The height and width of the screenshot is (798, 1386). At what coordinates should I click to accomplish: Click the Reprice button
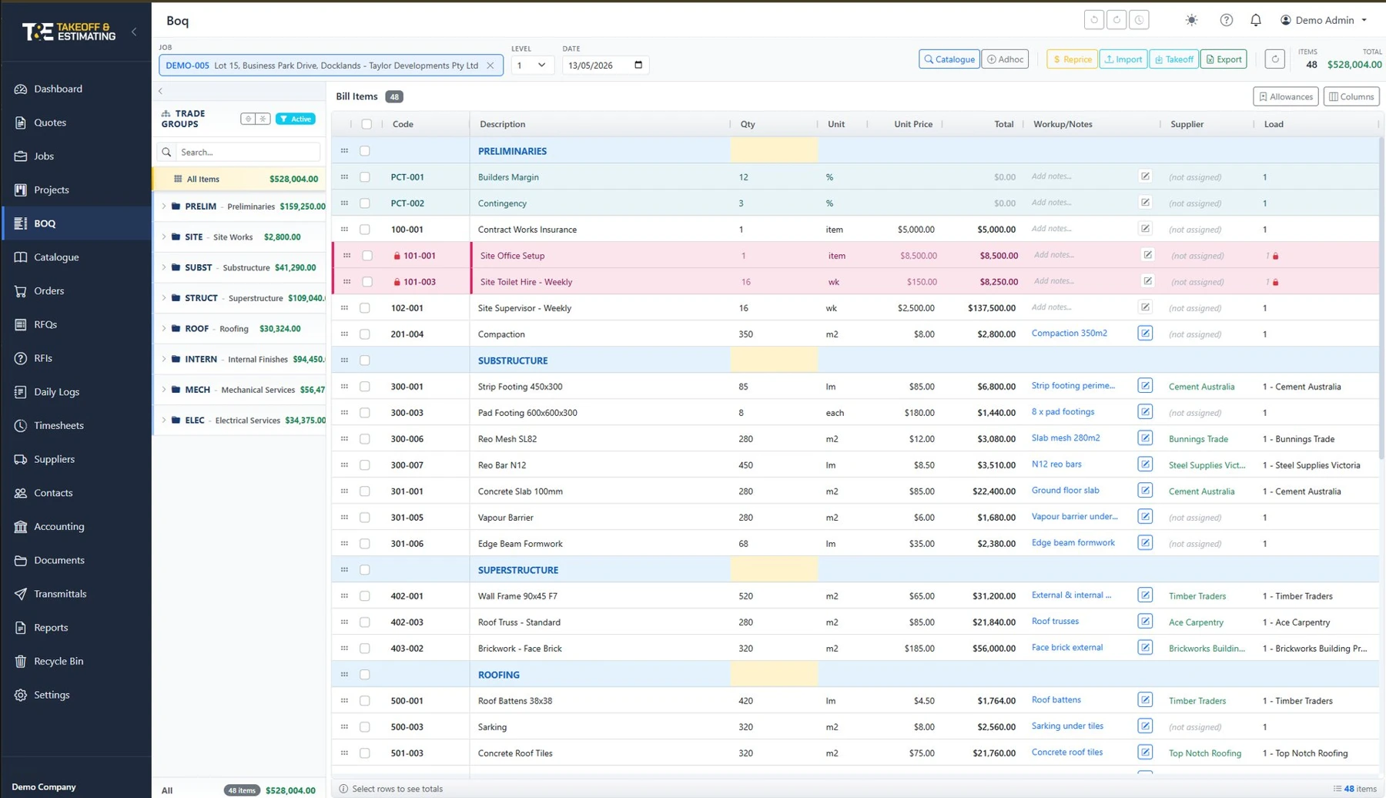point(1072,59)
